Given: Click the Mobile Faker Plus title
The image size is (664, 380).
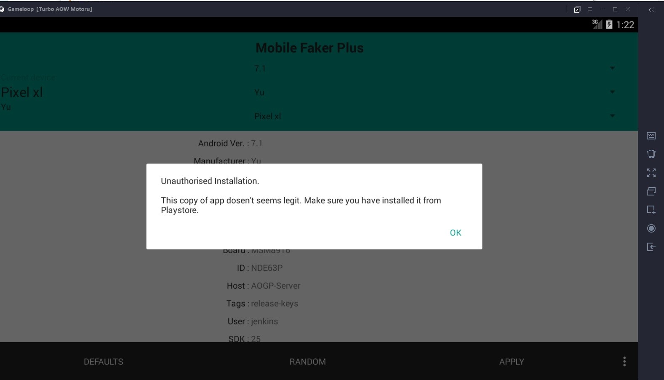Looking at the screenshot, I should coord(309,48).
